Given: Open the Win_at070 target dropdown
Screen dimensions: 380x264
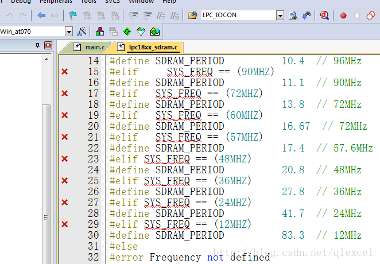Looking at the screenshot, I should (69, 31).
